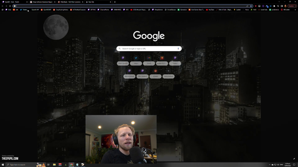Switch to the FilterBlade tab
298x167 pixels.
tap(70, 2)
